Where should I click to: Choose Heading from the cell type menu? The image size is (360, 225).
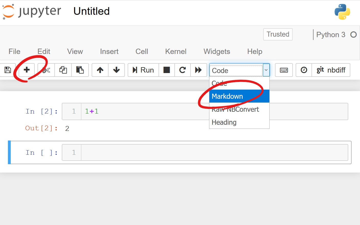224,122
